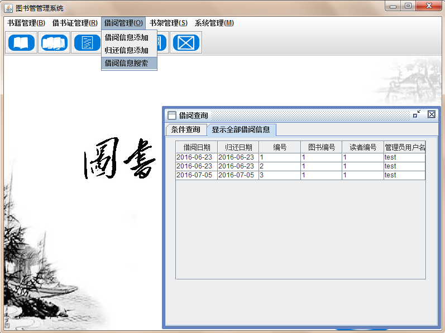Click the Java icon in the title bar
The image size is (445, 333).
[x=8, y=8]
